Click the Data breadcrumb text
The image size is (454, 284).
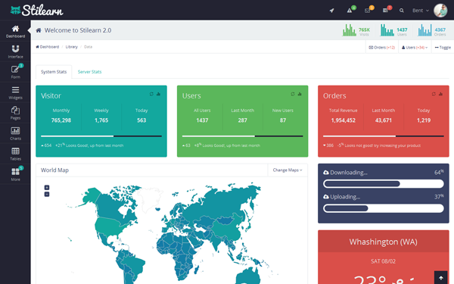coord(88,47)
